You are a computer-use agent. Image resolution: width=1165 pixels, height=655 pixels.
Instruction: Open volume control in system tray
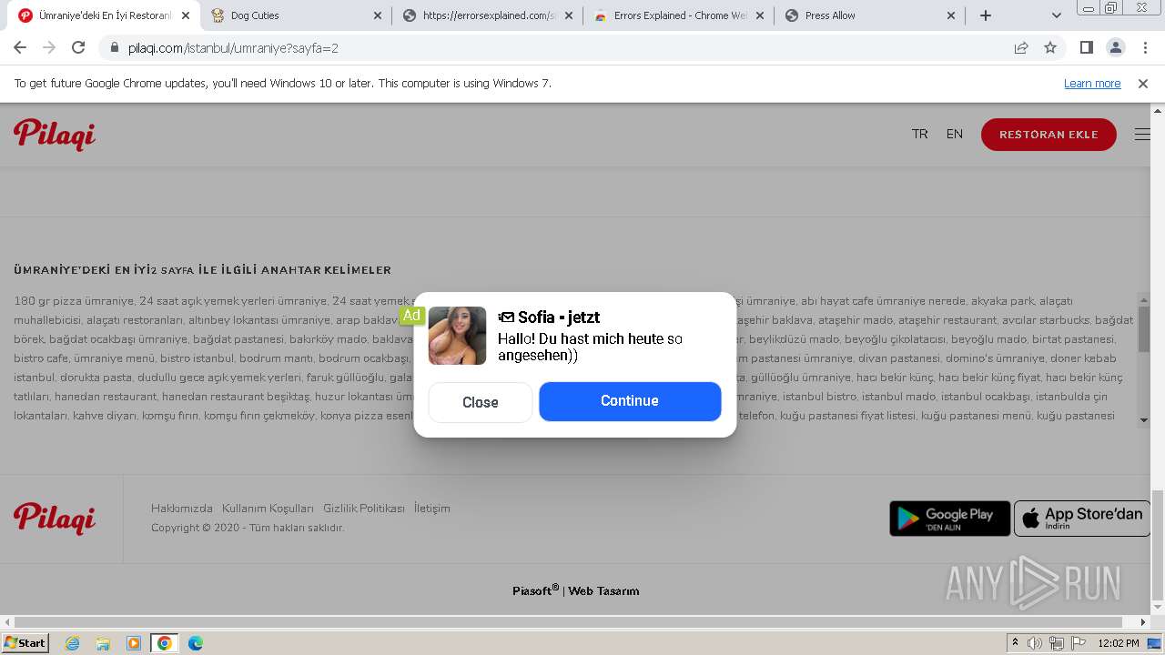tap(1035, 643)
